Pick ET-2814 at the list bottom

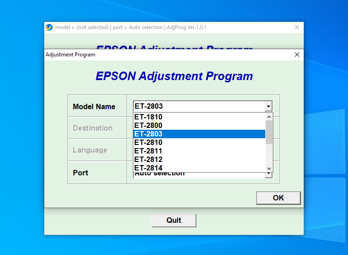pyautogui.click(x=199, y=168)
